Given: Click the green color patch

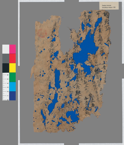Looking at the screenshot, I should 12,77.
